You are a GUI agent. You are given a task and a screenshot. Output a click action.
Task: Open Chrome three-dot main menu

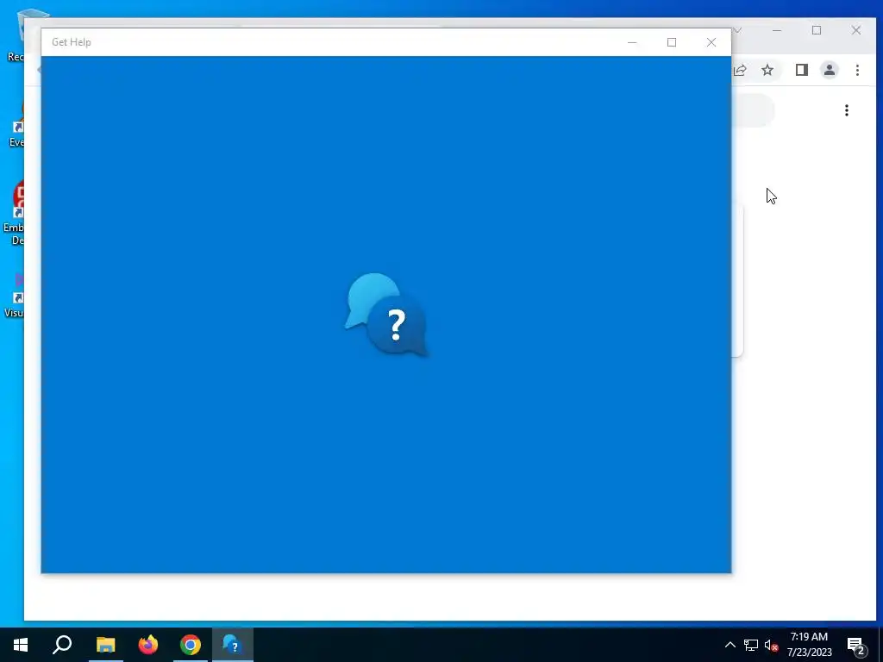click(x=857, y=70)
